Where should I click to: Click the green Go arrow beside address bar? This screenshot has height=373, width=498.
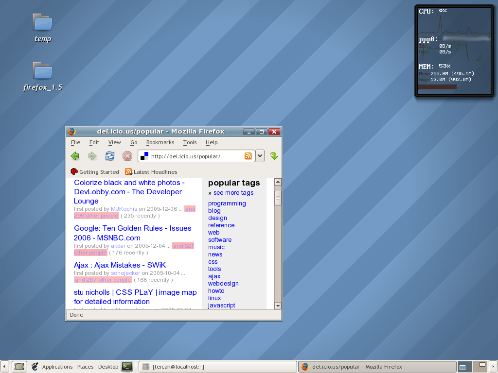(274, 156)
